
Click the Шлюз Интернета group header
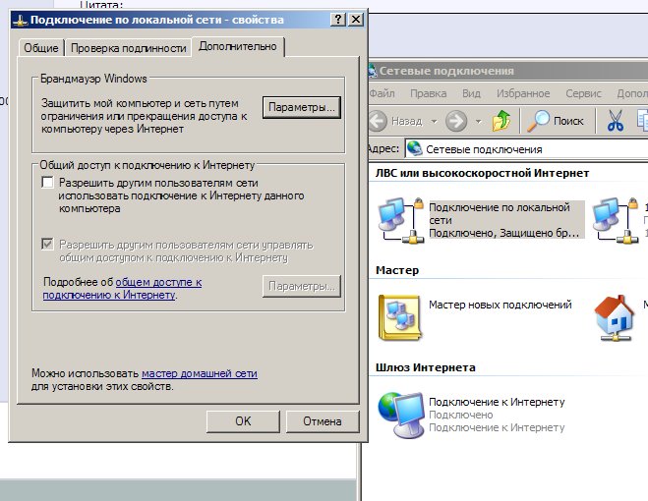(426, 367)
